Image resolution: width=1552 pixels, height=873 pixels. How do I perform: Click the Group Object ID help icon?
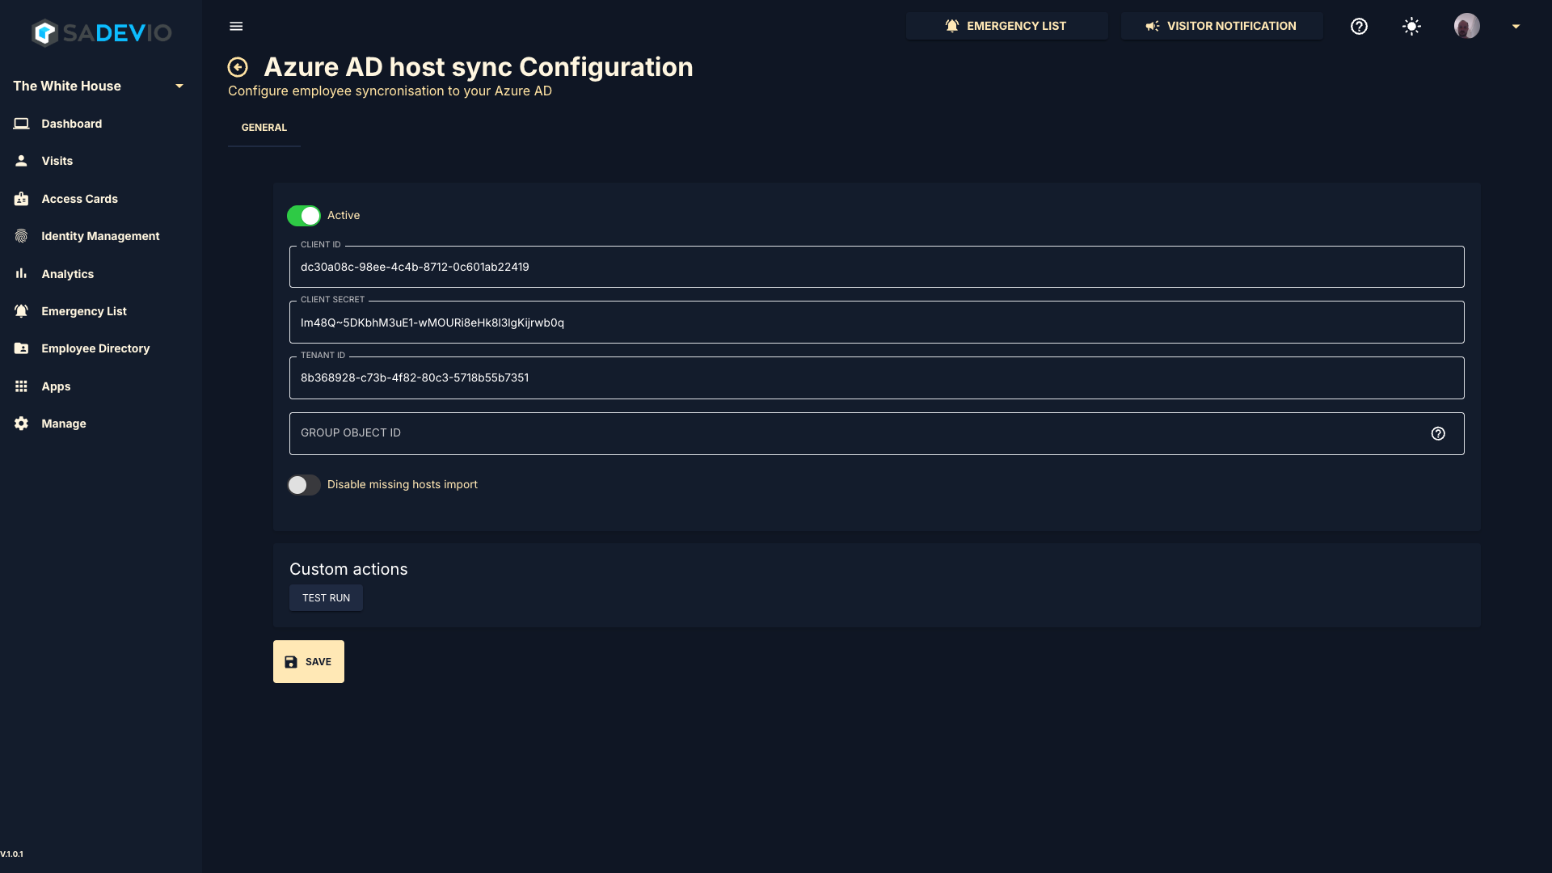click(1438, 434)
